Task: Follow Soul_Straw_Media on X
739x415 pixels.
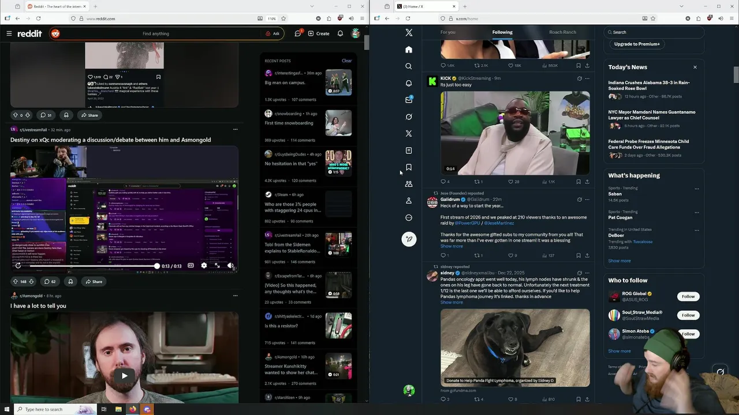Action: tap(688, 315)
